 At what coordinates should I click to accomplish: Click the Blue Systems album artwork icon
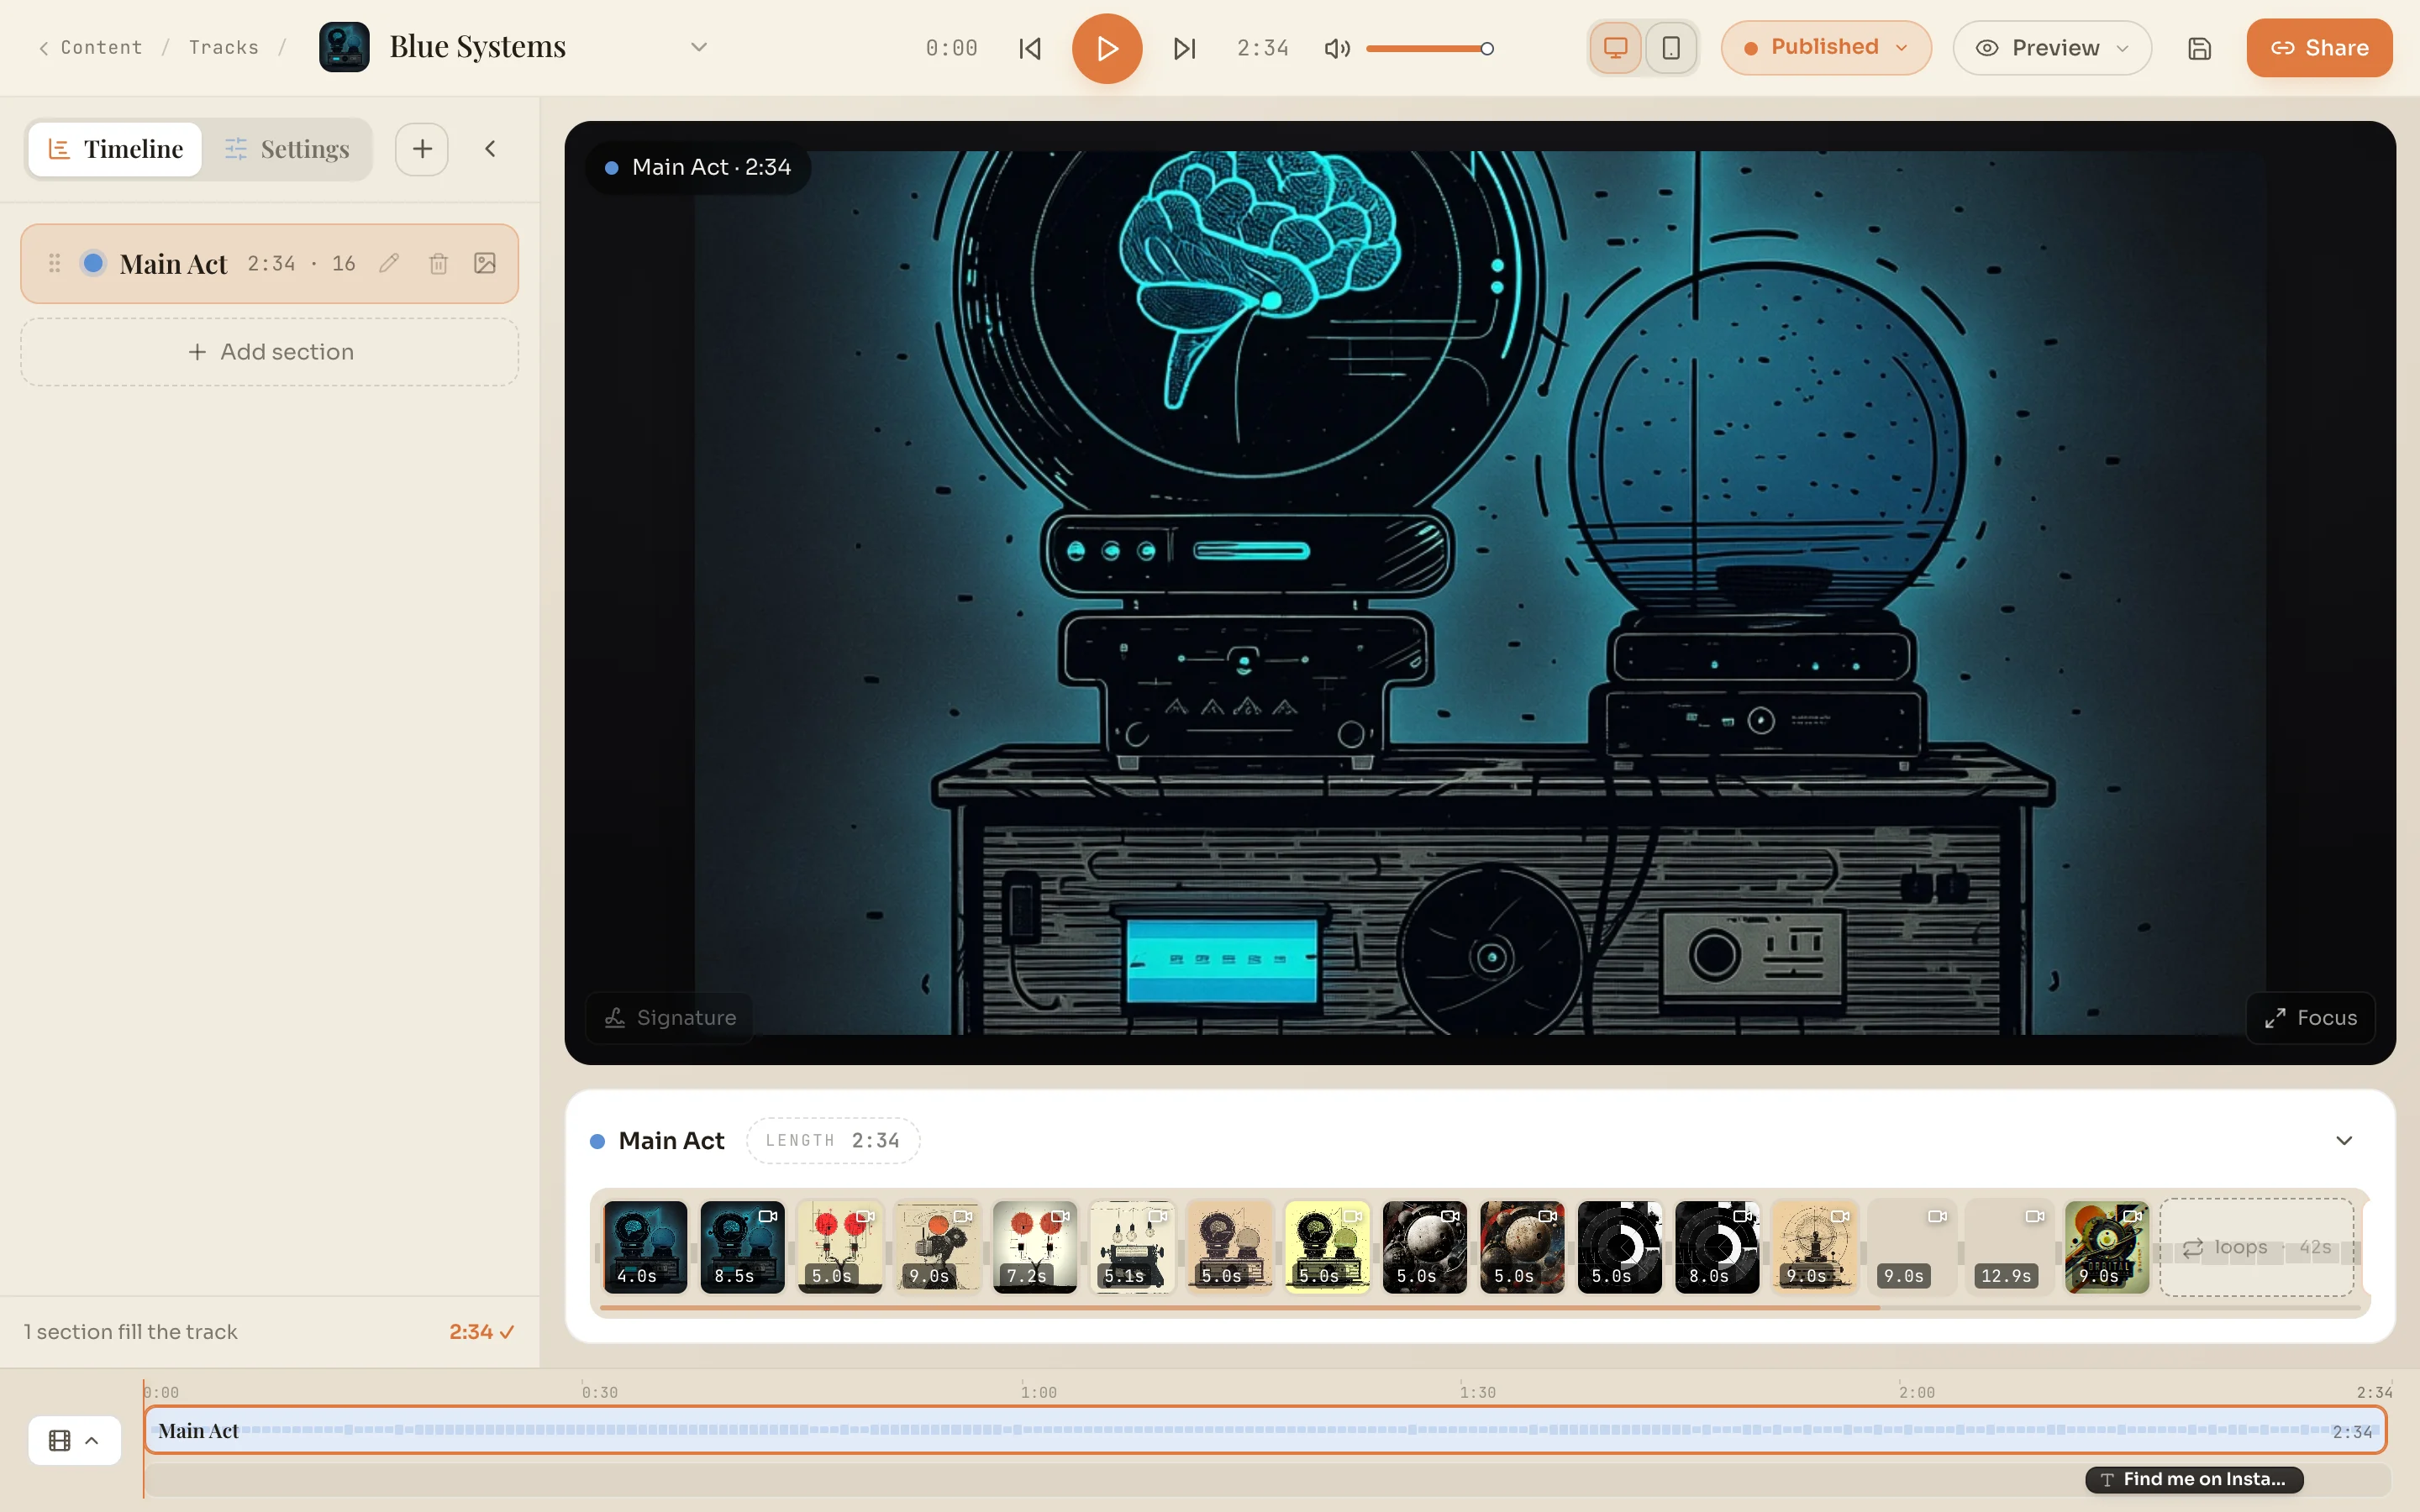pyautogui.click(x=344, y=47)
